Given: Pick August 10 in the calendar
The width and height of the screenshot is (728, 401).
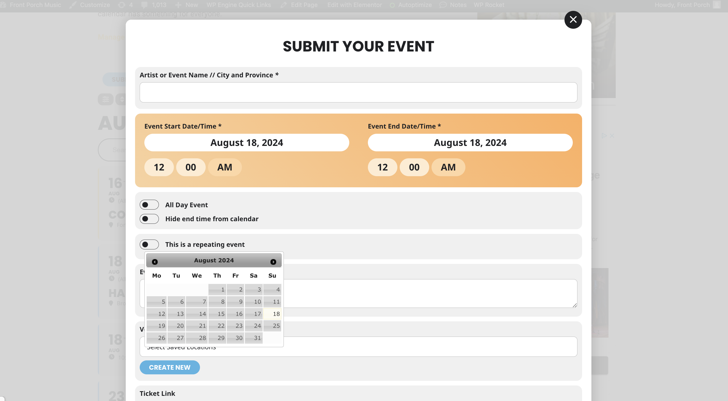Looking at the screenshot, I should pos(254,302).
